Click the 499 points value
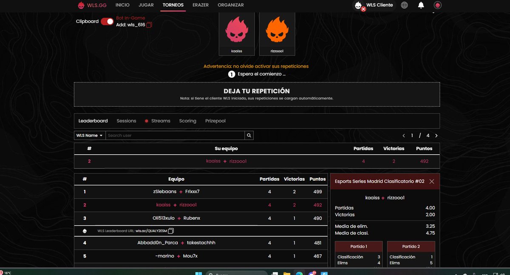The image size is (510, 275). point(317,192)
